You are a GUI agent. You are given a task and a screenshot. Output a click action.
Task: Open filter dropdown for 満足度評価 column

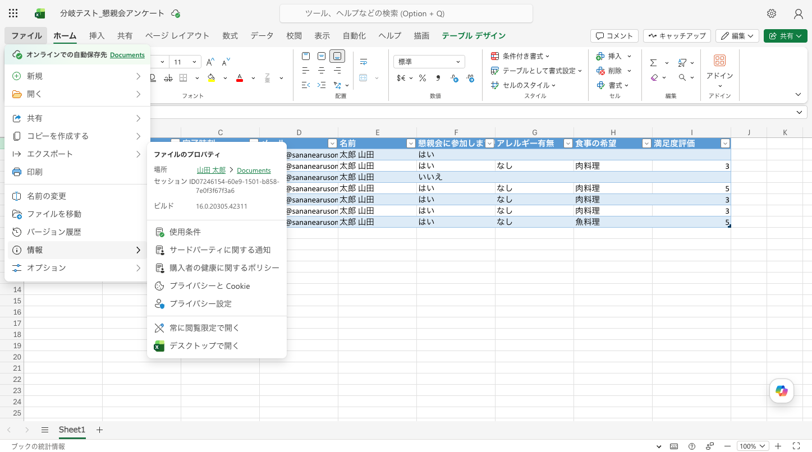click(x=725, y=144)
